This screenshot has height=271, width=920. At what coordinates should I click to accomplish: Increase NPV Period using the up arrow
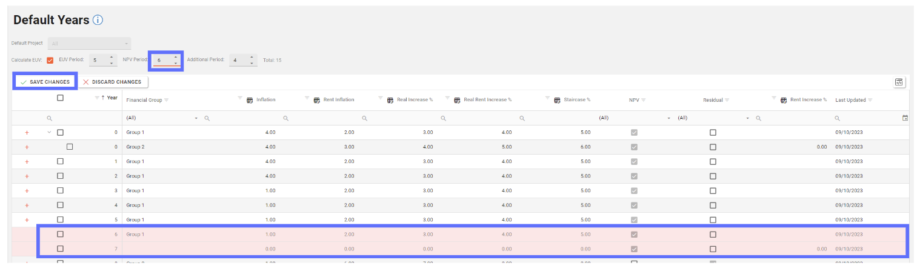tap(176, 57)
